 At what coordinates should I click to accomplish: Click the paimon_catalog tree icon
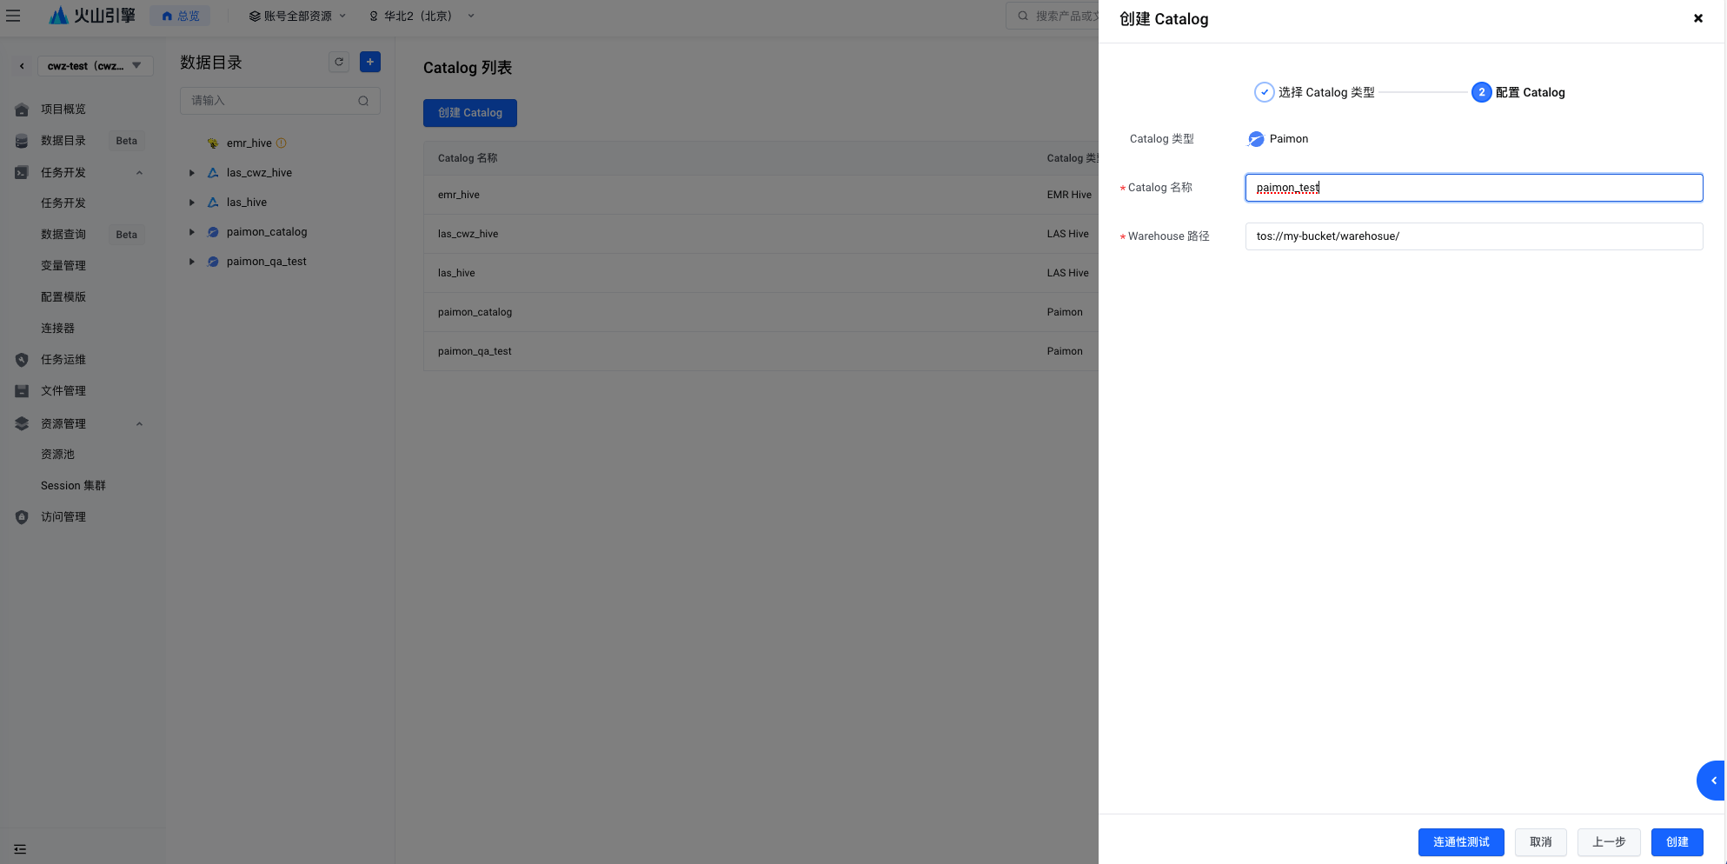coord(213,232)
